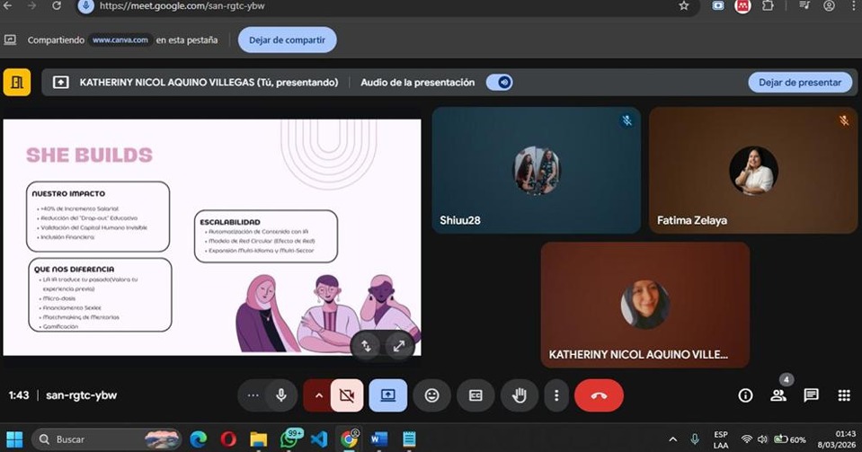This screenshot has height=452, width=862.
Task: Open File Explorer from taskbar
Action: coord(258,439)
